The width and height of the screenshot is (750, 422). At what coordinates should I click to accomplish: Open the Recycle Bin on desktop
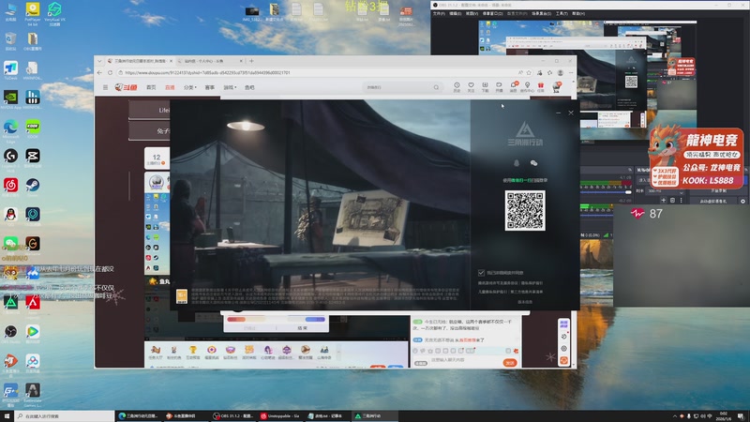pos(10,40)
